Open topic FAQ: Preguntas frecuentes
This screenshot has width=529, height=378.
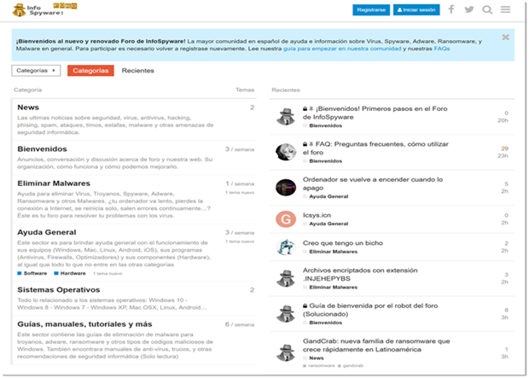click(x=375, y=148)
